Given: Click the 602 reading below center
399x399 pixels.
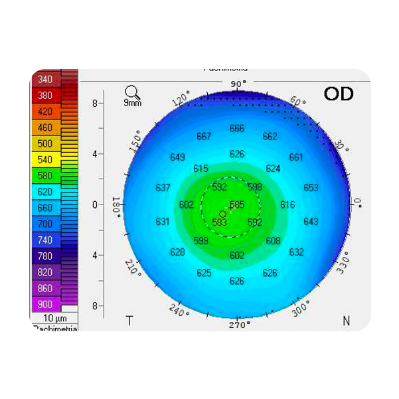Looking at the screenshot, I should (237, 255).
